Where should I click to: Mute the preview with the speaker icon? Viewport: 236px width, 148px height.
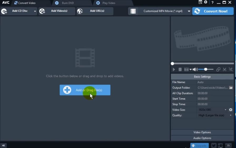click(195, 69)
